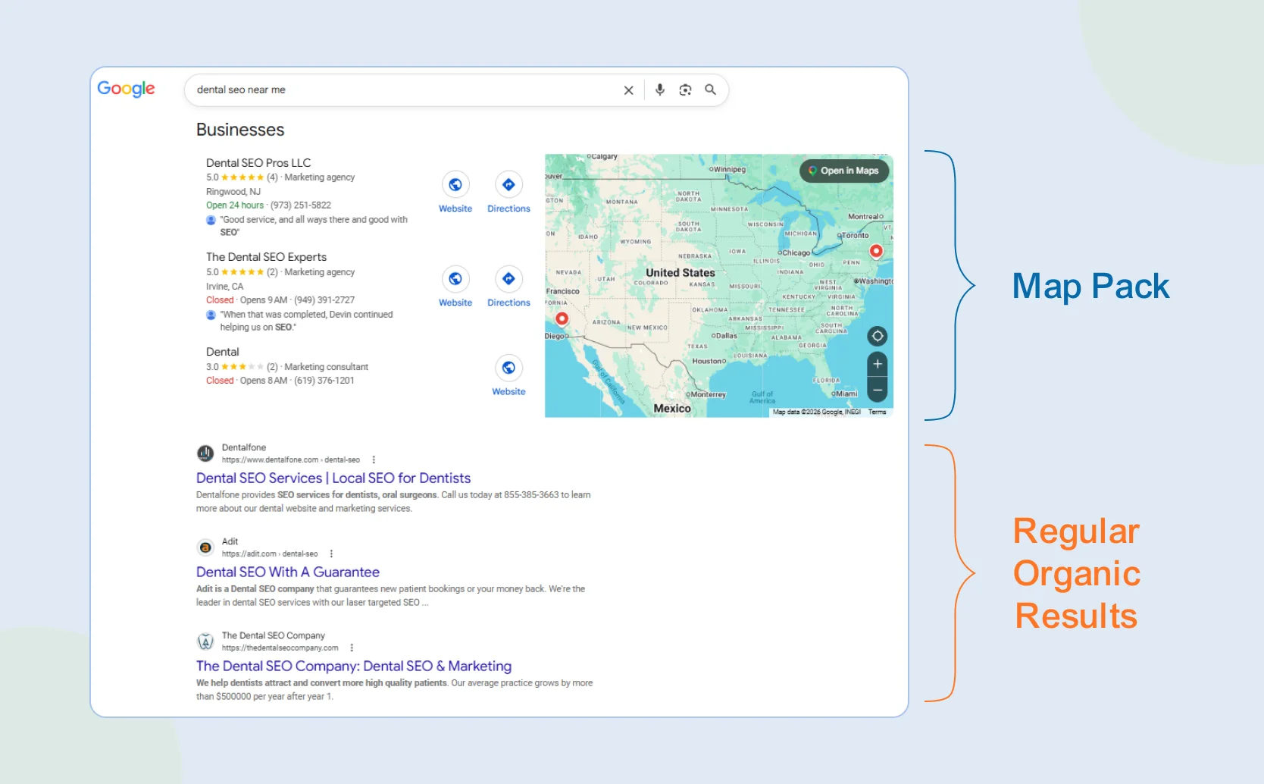Open more options for the Adit result
This screenshot has height=784, width=1264.
(331, 554)
